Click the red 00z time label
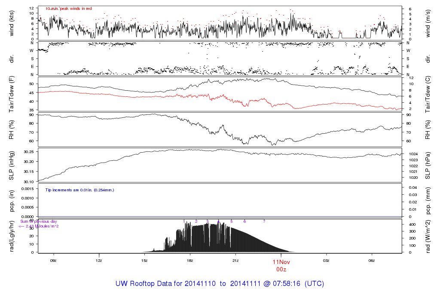The width and height of the screenshot is (440, 301). click(x=281, y=269)
